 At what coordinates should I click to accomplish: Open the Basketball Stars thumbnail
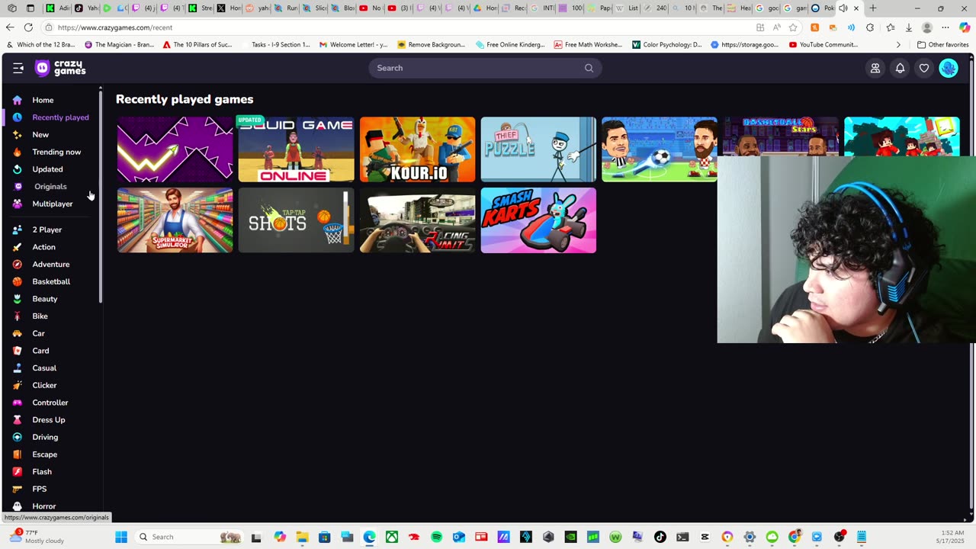point(781,136)
